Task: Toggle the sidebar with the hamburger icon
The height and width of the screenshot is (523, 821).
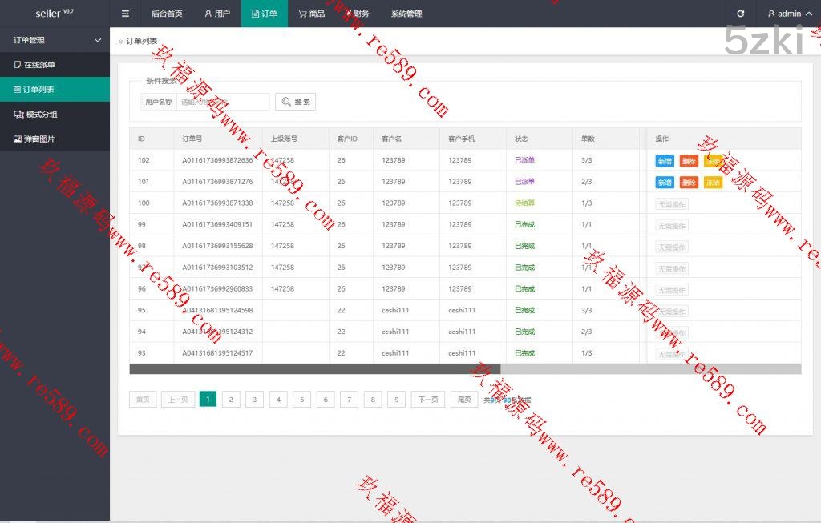Action: click(125, 14)
